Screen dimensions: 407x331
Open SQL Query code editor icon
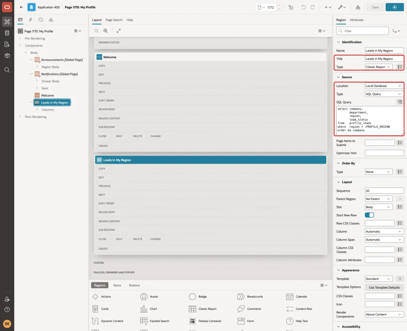coord(400,102)
